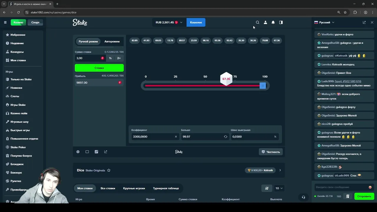Open Все ставки tab
Screen dimensions: 377x212
click(108, 188)
